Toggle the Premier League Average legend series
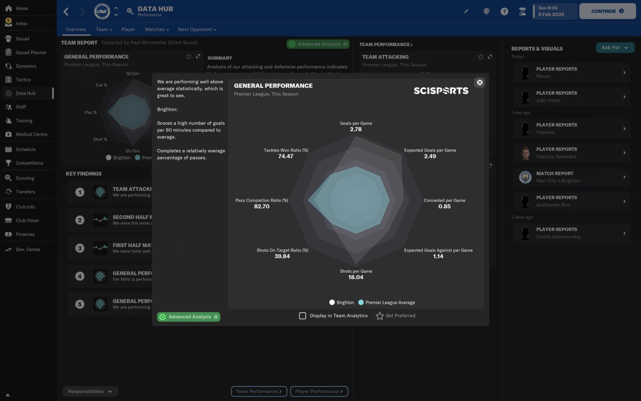The image size is (641, 401). (387, 302)
